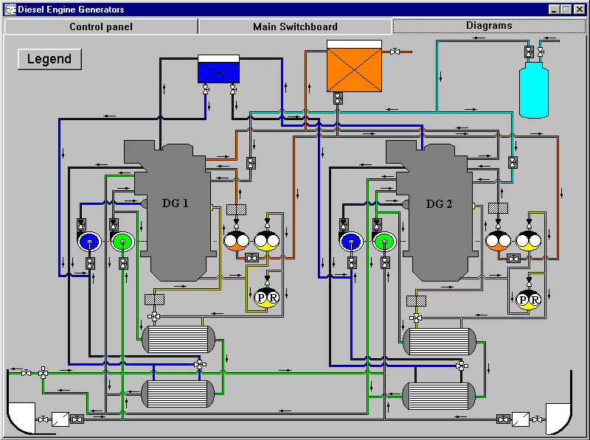Click DG 1 three-way valve below lube filter

[x=154, y=316]
